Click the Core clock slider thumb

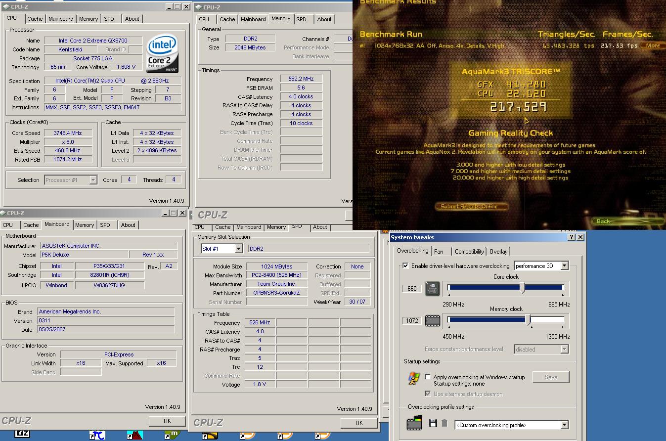(523, 288)
